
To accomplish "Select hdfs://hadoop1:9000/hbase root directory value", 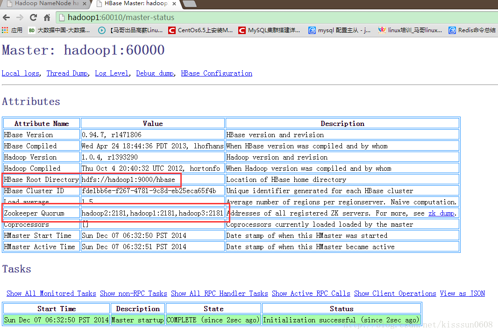I will (128, 180).
